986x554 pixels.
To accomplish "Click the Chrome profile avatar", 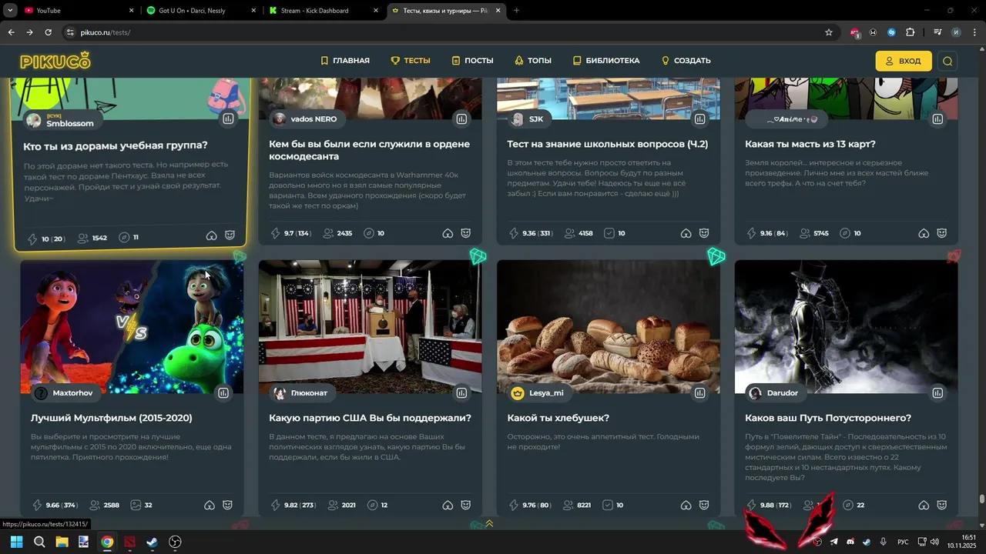I will 956,32.
